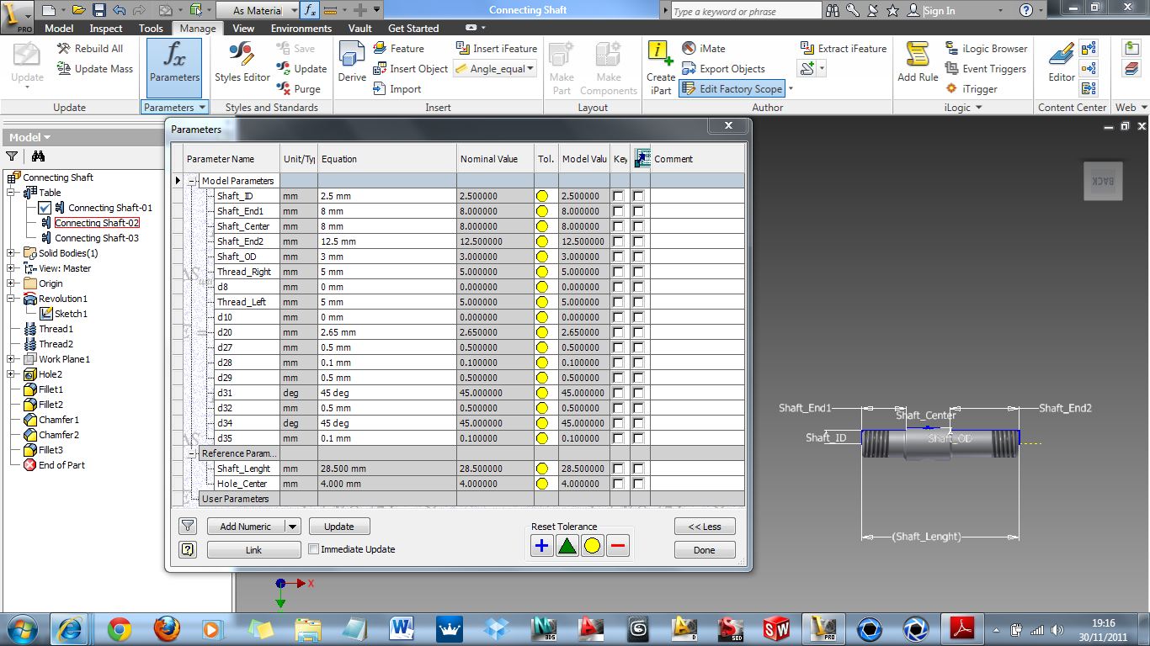
Task: Open the Environments tab
Action: (301, 28)
